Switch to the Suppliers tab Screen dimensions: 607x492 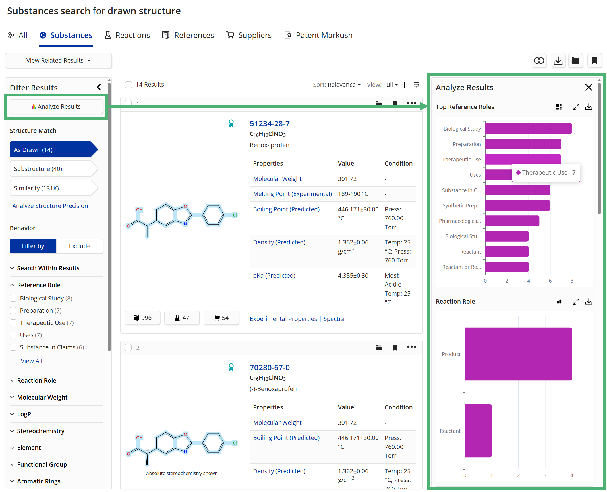249,35
